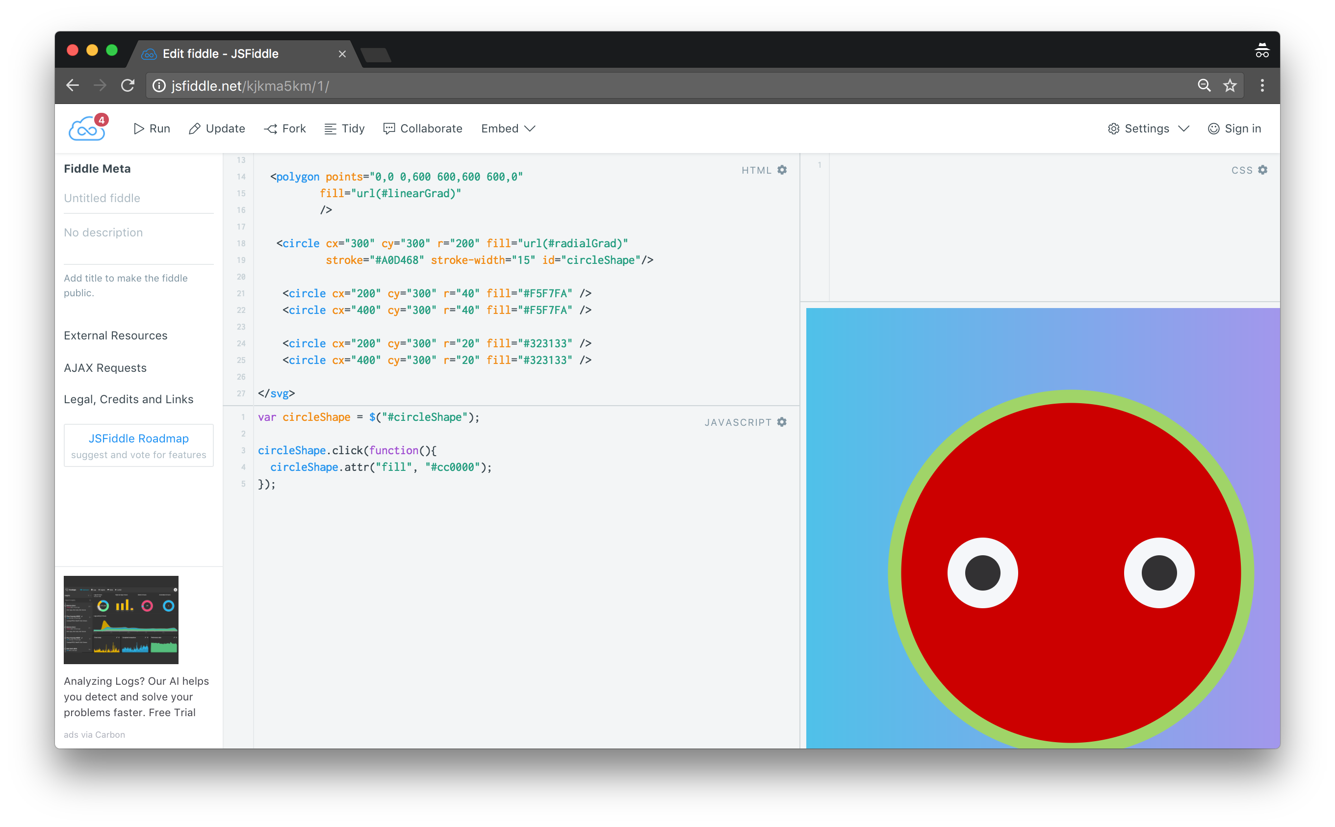Open the Collaborate chat option
The width and height of the screenshot is (1335, 827).
(x=423, y=129)
